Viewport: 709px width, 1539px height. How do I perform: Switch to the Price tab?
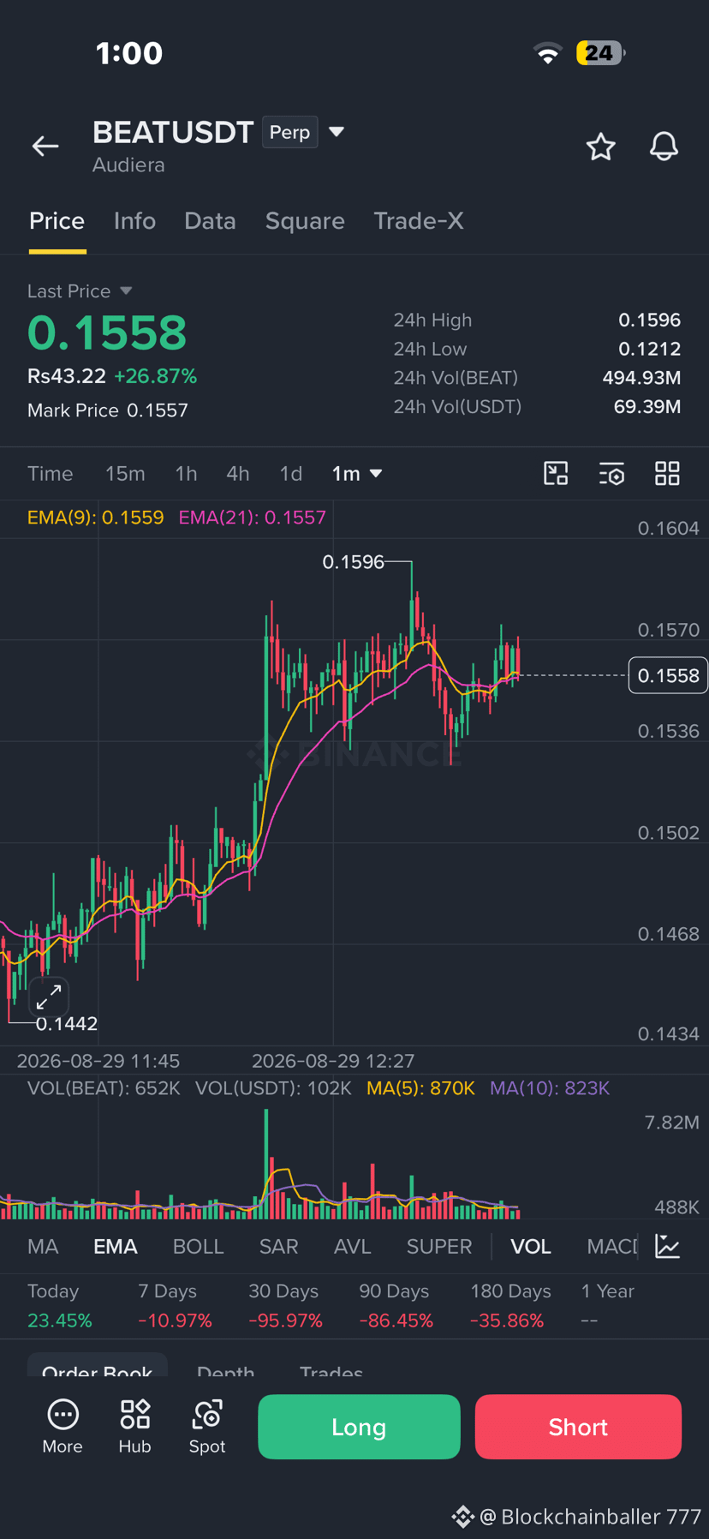pyautogui.click(x=57, y=221)
